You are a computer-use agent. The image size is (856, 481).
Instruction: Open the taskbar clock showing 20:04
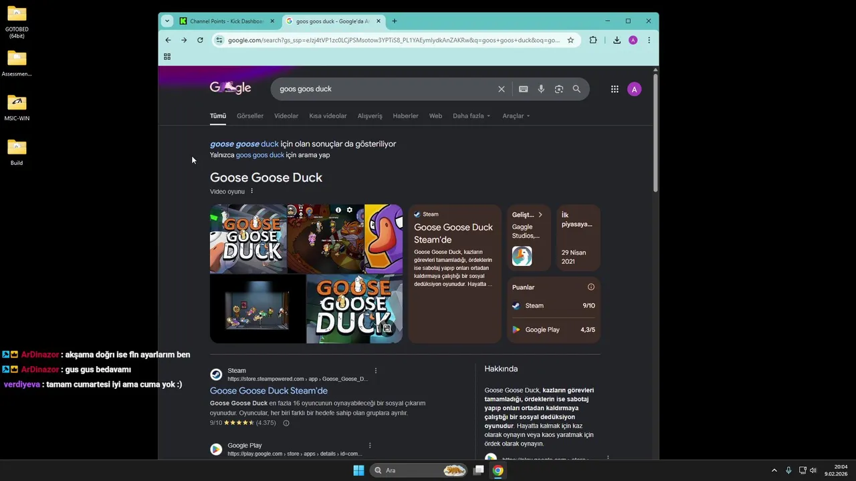click(x=837, y=470)
